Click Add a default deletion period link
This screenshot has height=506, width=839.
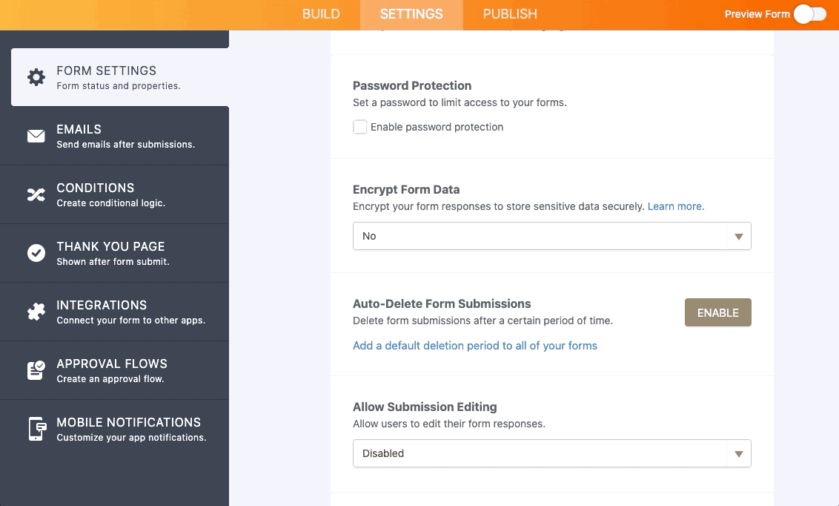pyautogui.click(x=475, y=346)
